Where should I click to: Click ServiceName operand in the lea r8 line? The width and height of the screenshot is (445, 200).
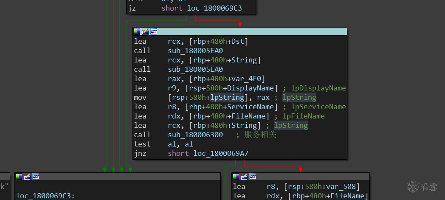[x=251, y=107]
